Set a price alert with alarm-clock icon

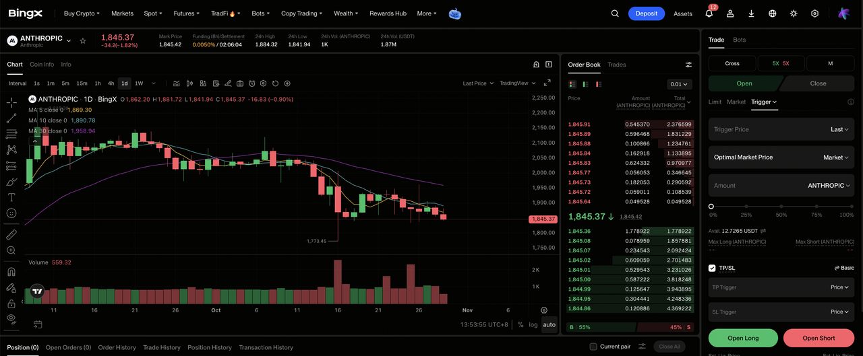point(251,83)
